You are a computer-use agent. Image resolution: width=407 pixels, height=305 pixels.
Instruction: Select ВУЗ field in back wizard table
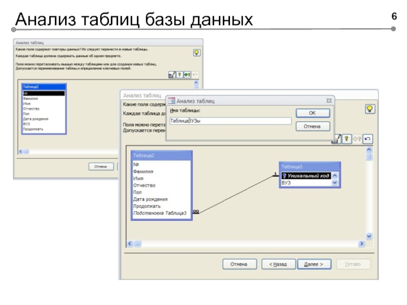(x=44, y=124)
